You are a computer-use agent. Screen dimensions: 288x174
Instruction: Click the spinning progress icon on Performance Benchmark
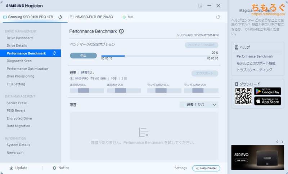tap(54, 53)
